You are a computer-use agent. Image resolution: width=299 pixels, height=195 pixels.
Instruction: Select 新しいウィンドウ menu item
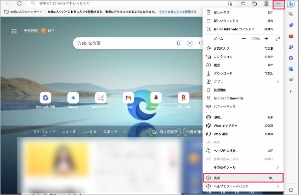pyautogui.click(x=243, y=21)
